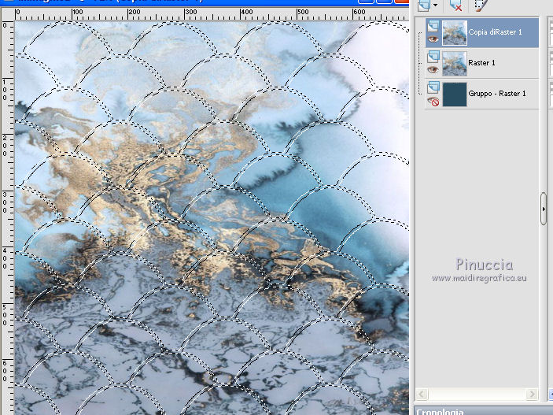
Task: Show the Gruppo - Raster 1 layer
Action: 433,102
